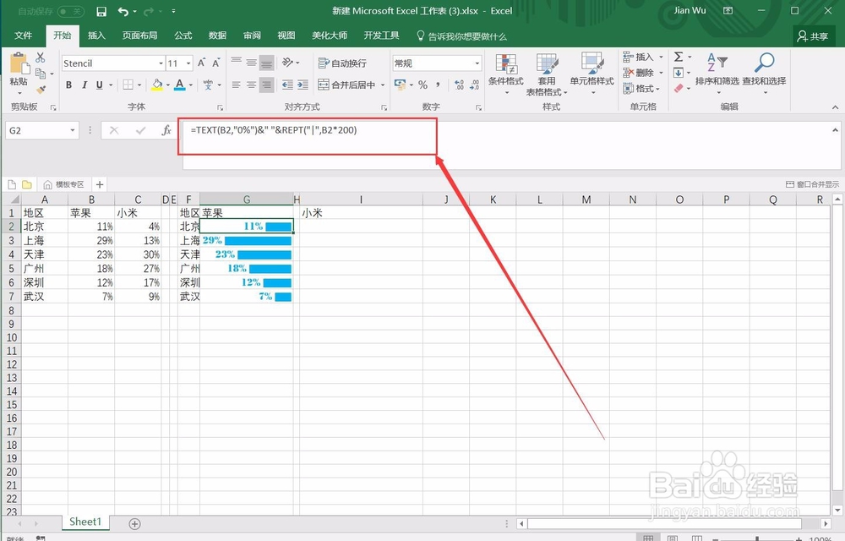Image resolution: width=845 pixels, height=541 pixels.
Task: Open Conditional Formatting (条件格式) menu
Action: point(505,74)
